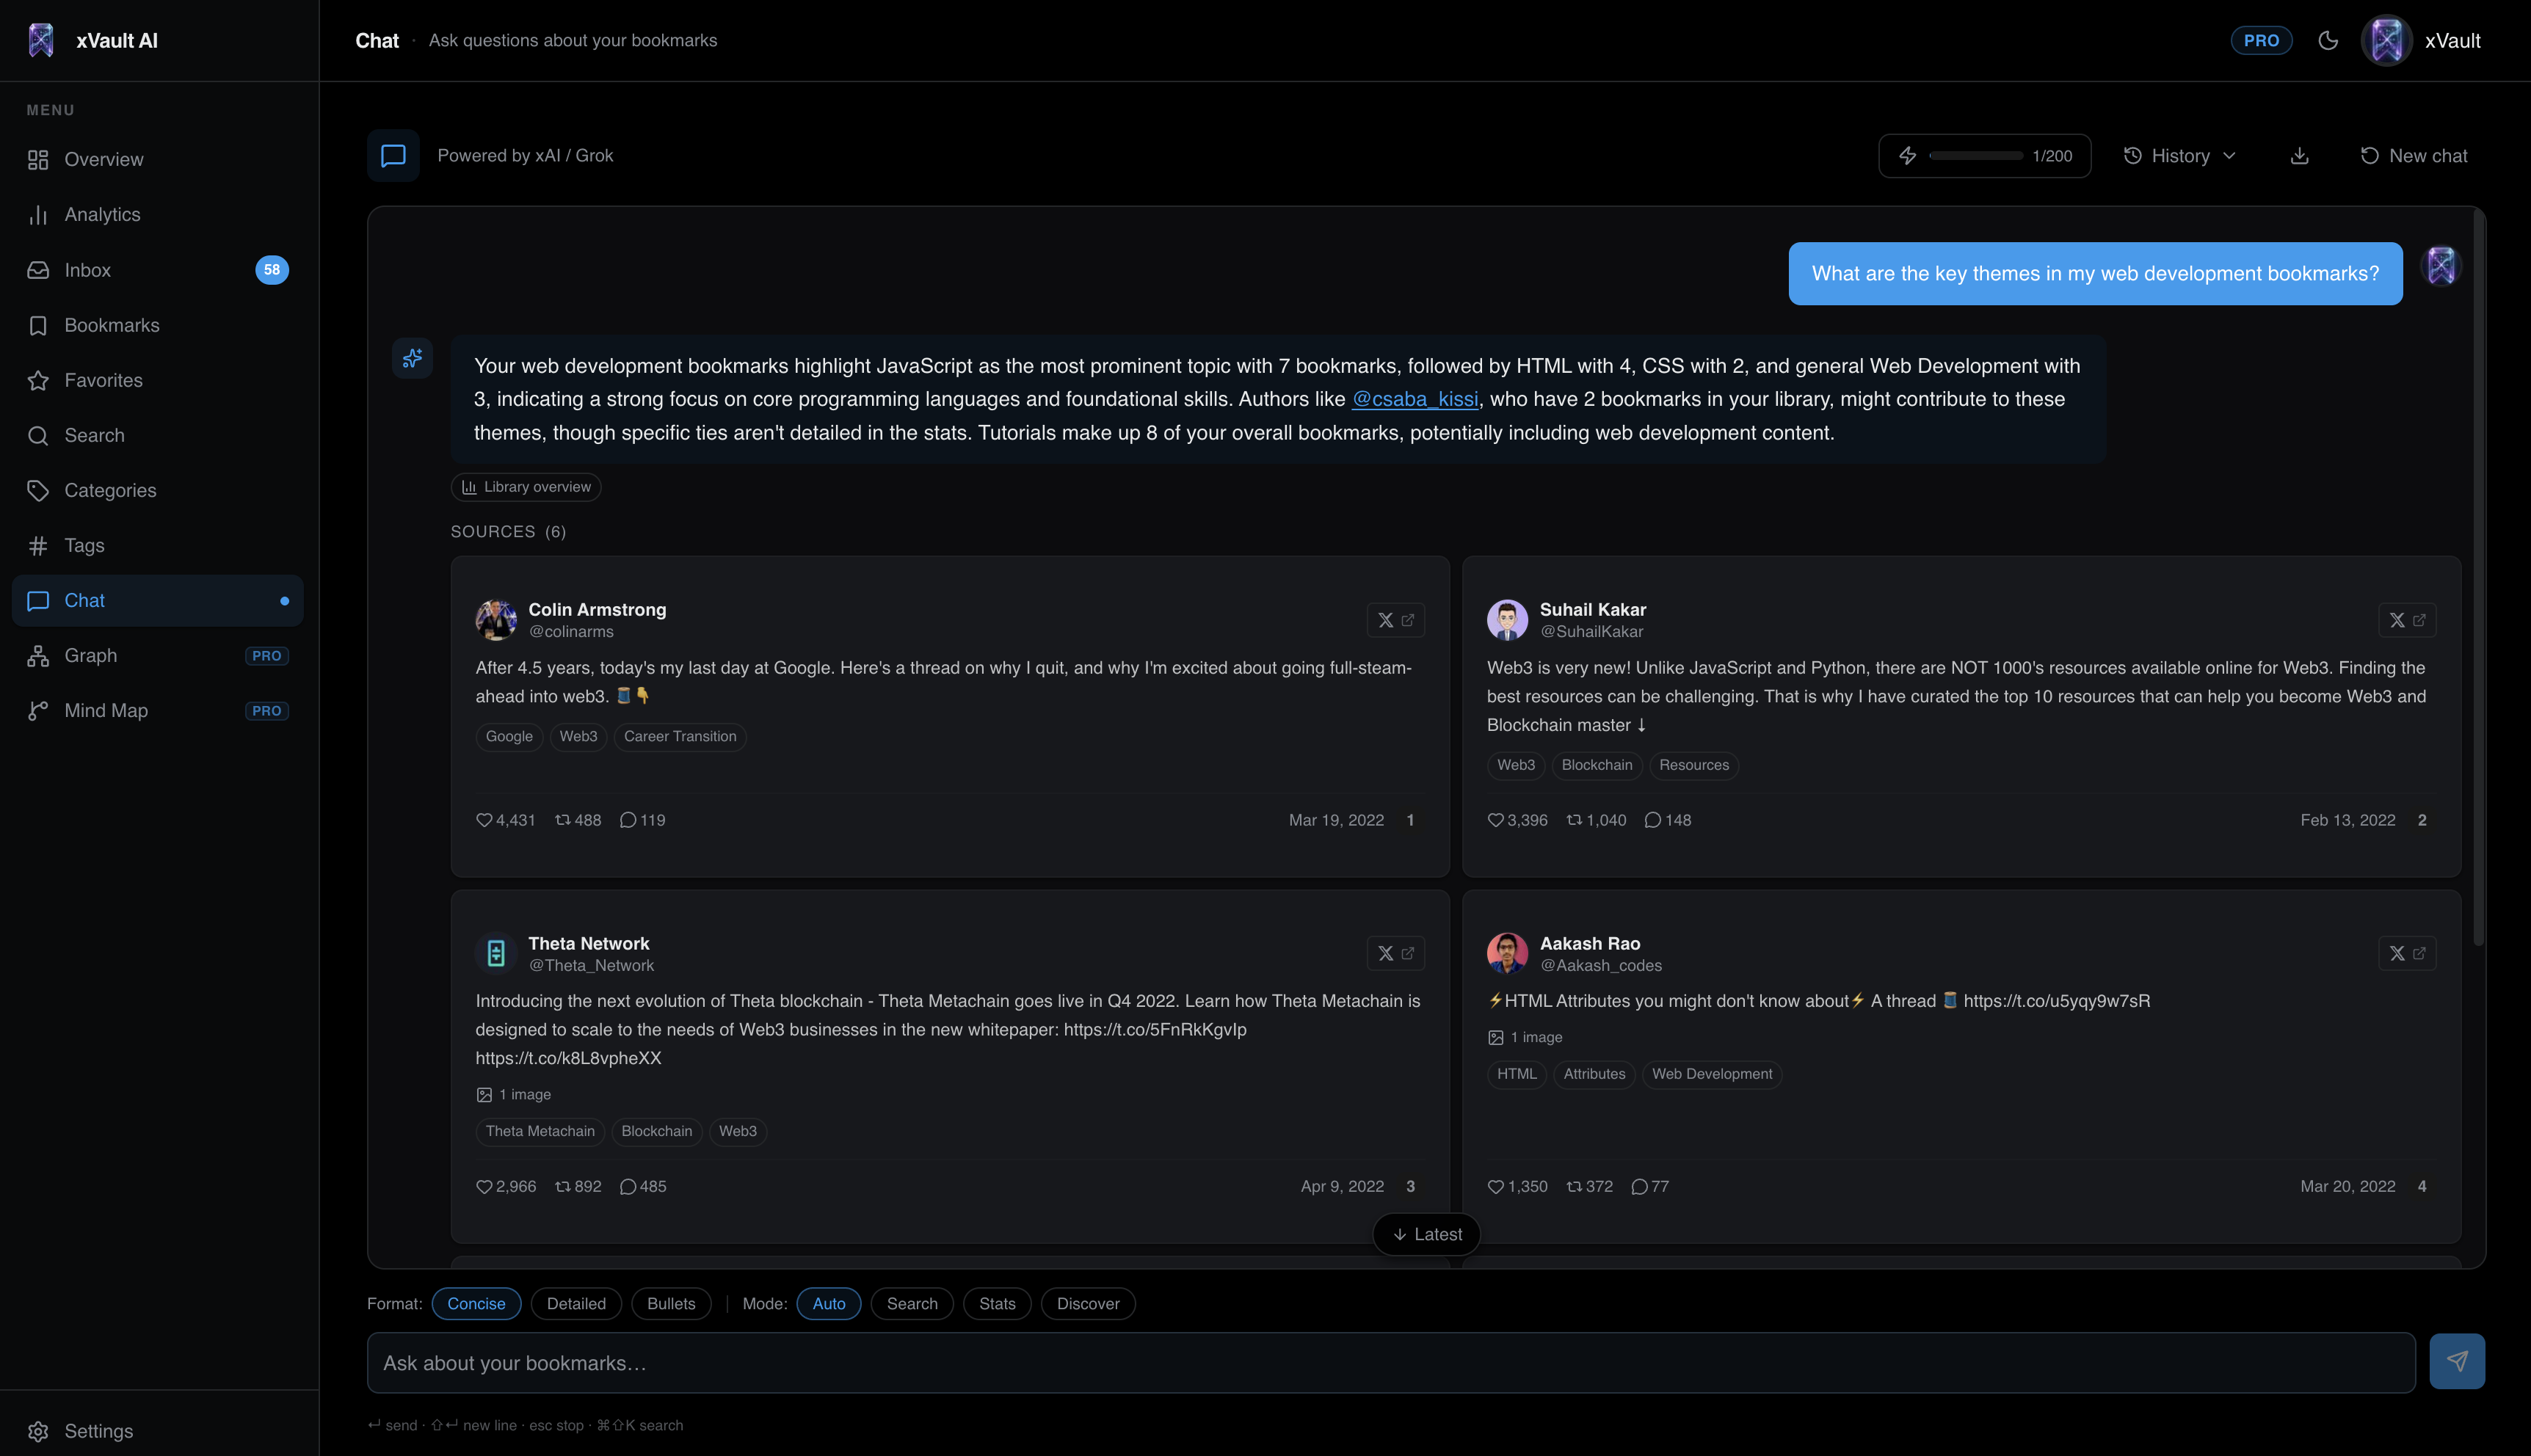Start a New chat

pyautogui.click(x=2414, y=155)
